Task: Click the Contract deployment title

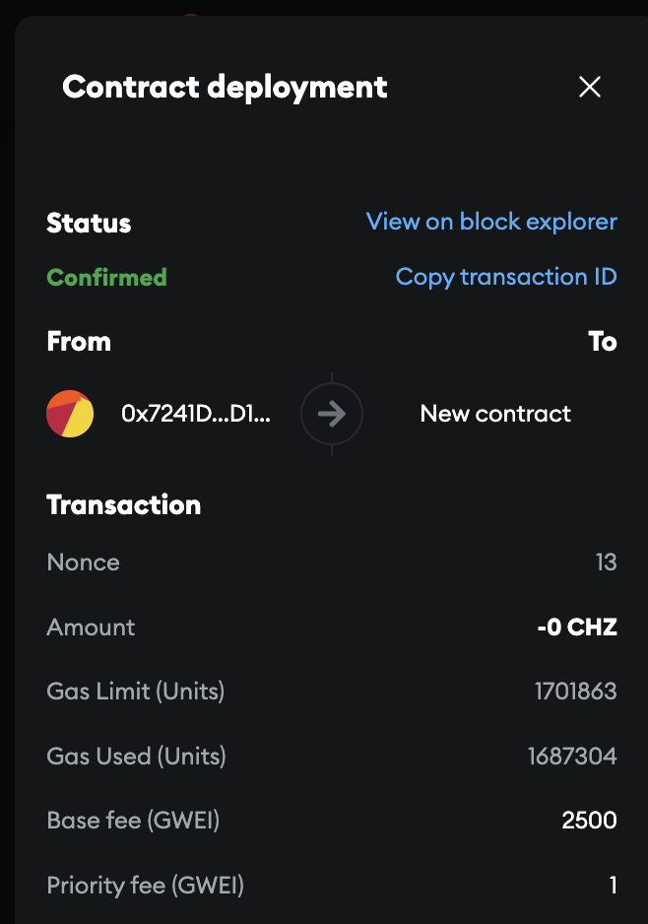Action: point(225,87)
